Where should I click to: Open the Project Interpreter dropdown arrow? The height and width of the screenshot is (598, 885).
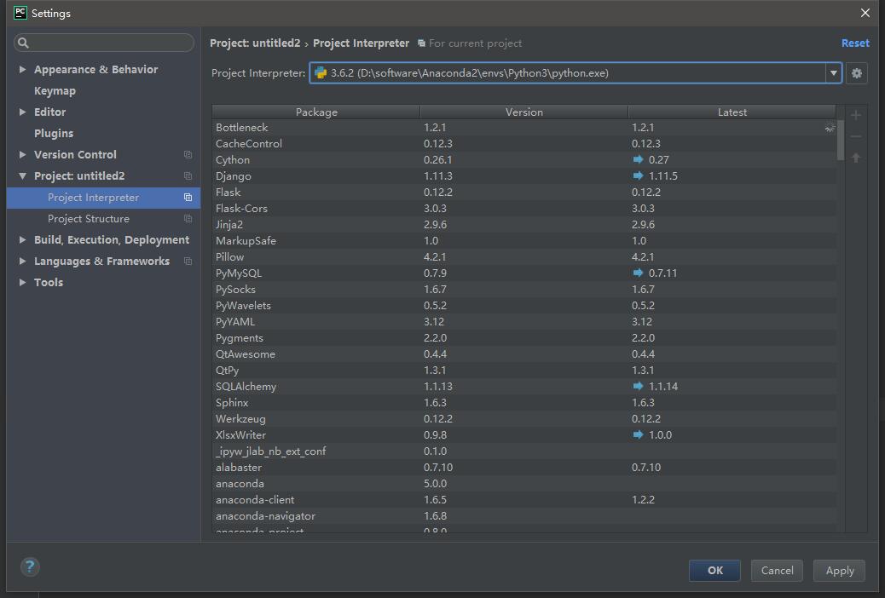tap(833, 72)
